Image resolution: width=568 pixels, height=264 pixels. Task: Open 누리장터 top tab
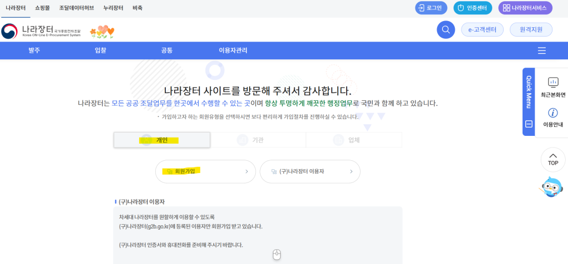click(x=113, y=8)
